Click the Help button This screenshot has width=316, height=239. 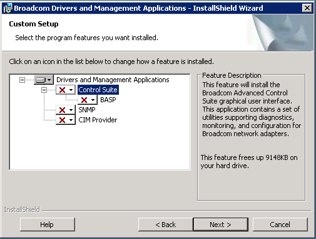(48, 225)
